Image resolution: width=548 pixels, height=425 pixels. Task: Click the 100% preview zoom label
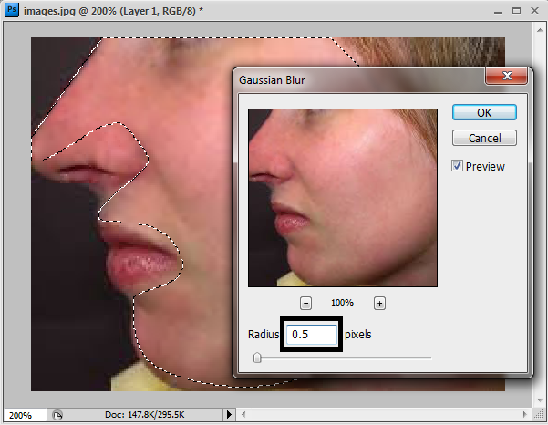click(x=342, y=303)
